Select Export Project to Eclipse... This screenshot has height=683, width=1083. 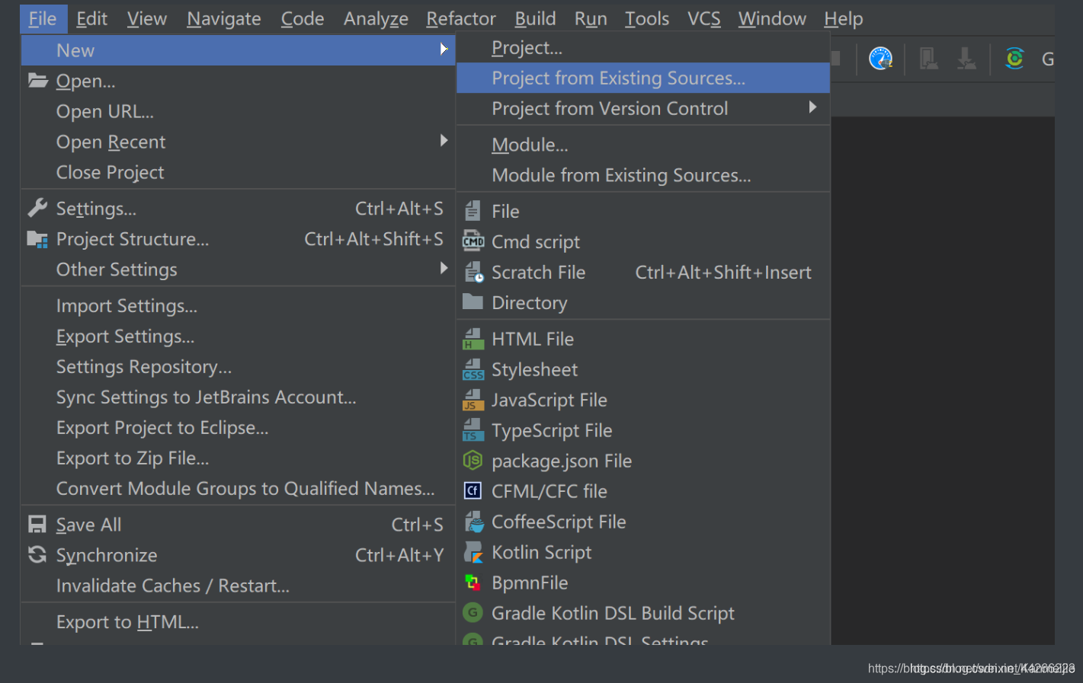pos(238,427)
